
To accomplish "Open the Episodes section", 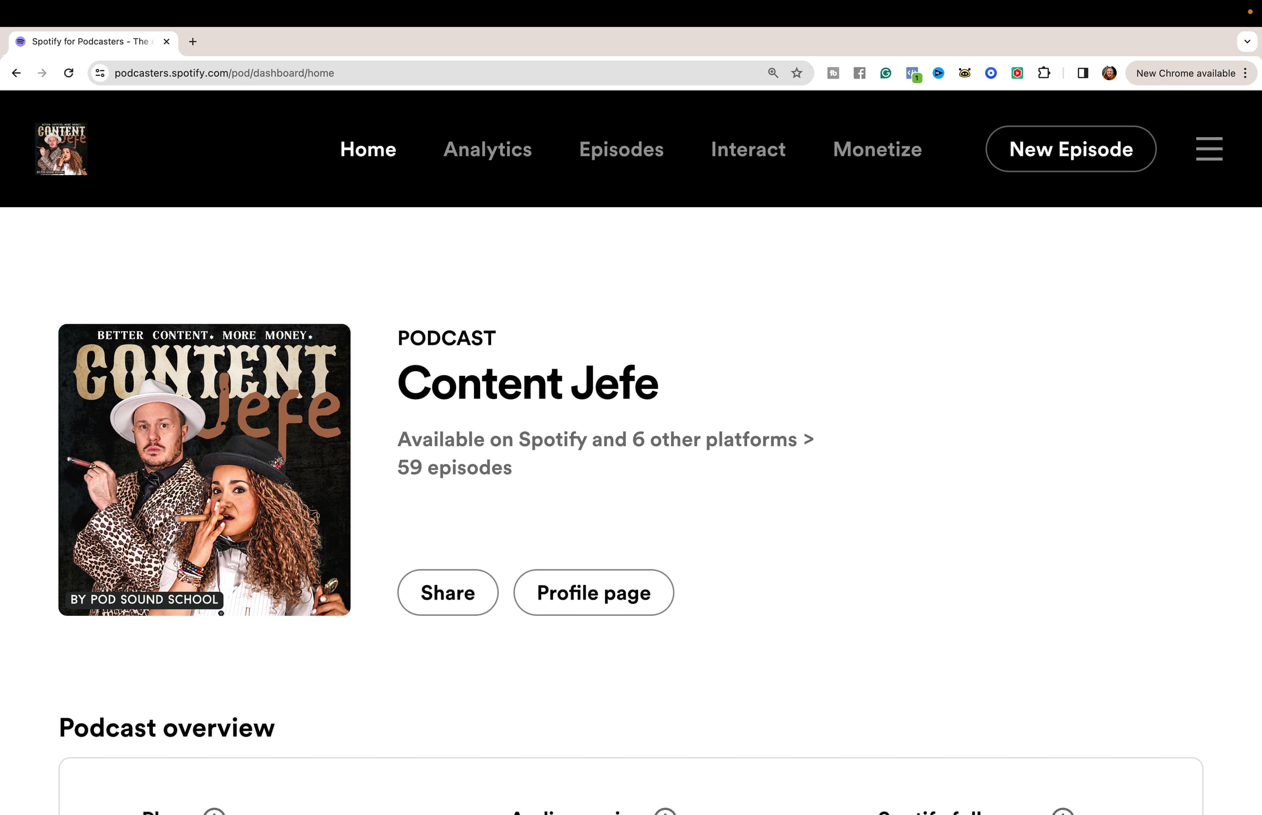I will click(x=621, y=149).
